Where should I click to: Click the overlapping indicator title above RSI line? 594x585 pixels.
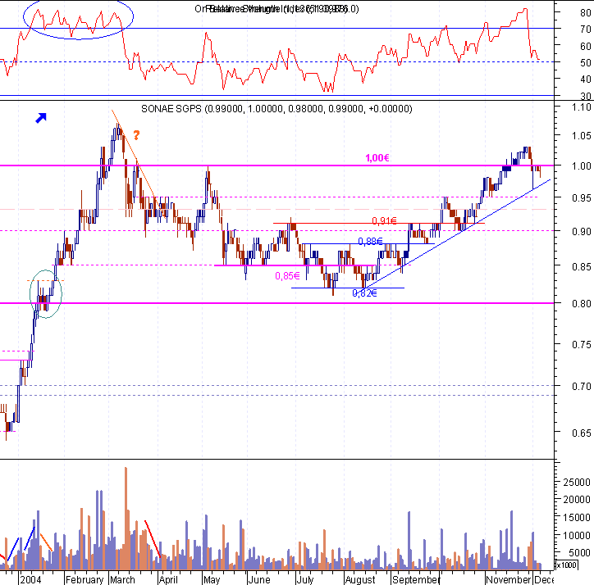click(276, 9)
